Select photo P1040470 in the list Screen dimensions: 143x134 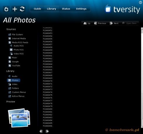pyautogui.click(x=48, y=81)
